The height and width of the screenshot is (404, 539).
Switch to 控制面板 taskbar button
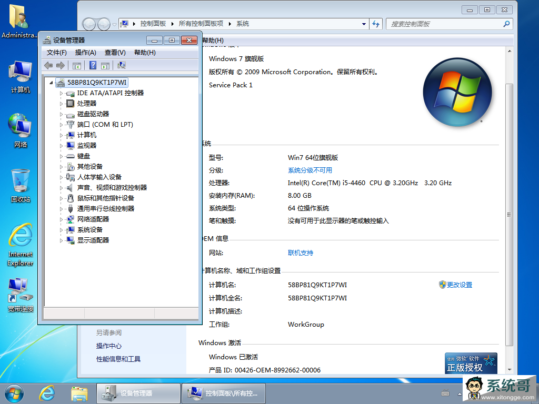(x=224, y=393)
